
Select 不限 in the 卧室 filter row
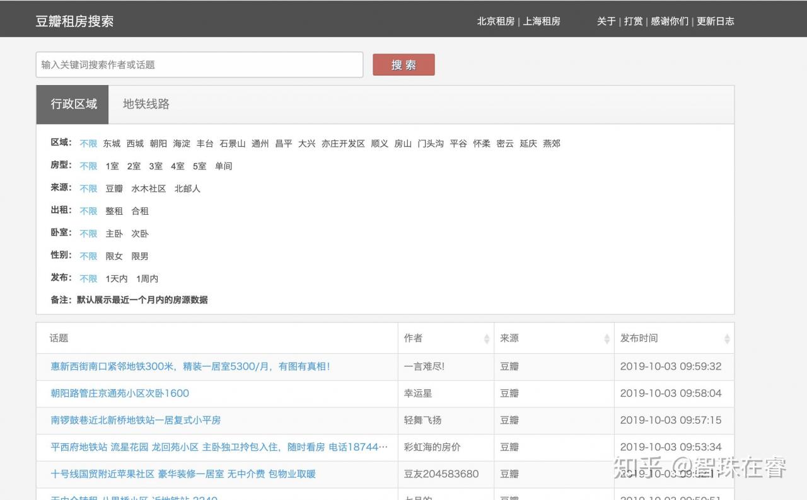tap(88, 234)
